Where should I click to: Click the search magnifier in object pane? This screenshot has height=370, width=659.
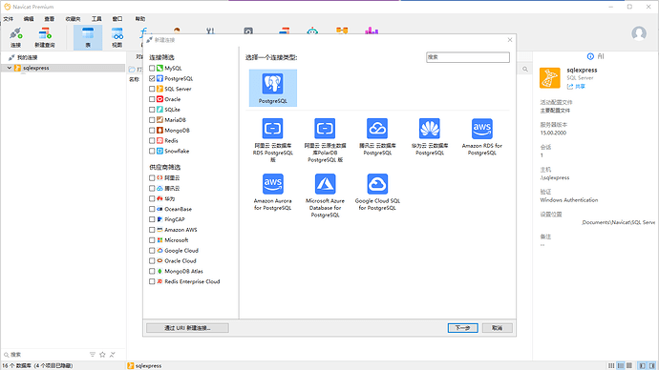[525, 69]
